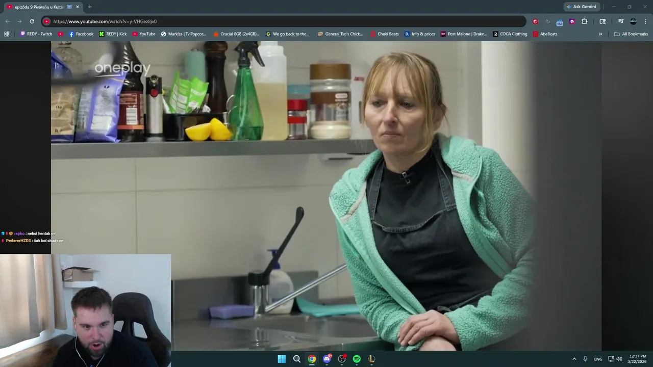Open the COCA Clothing bookmark
Screen dimensions: 653x367
pos(510,34)
